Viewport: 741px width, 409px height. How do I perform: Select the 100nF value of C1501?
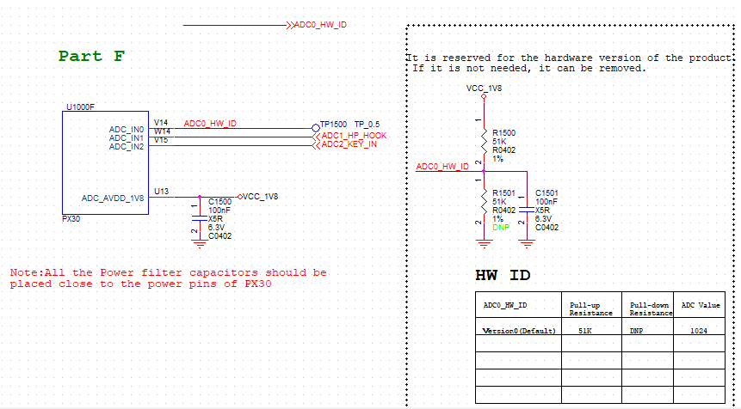coord(546,201)
